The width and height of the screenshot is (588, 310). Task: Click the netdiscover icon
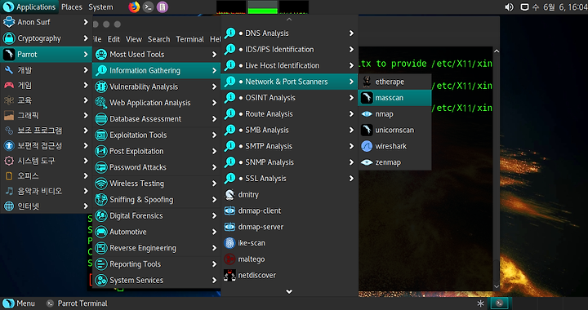point(229,275)
